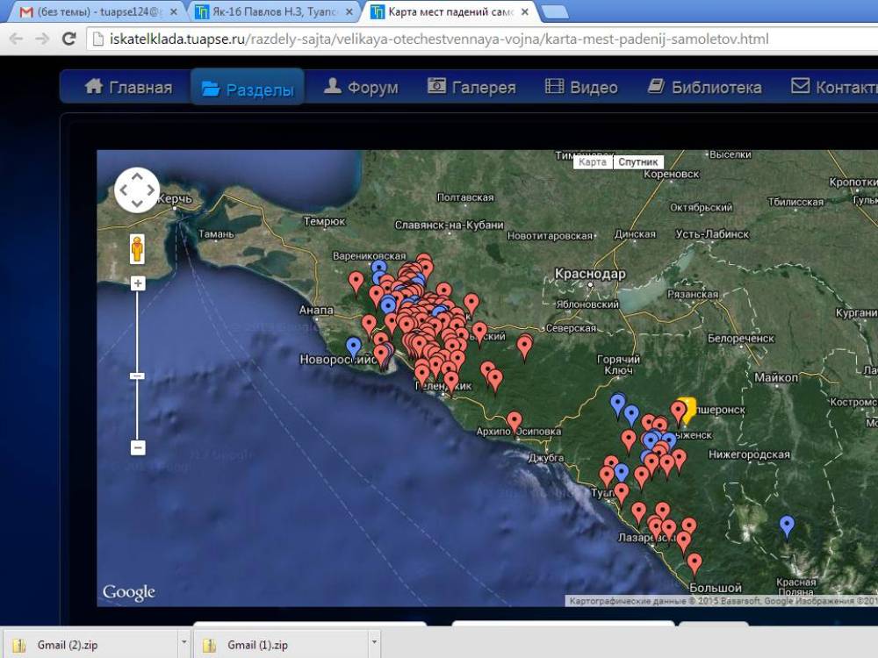Viewport: 878px width, 658px height.
Task: Click the browser forward arrow
Action: 42,39
